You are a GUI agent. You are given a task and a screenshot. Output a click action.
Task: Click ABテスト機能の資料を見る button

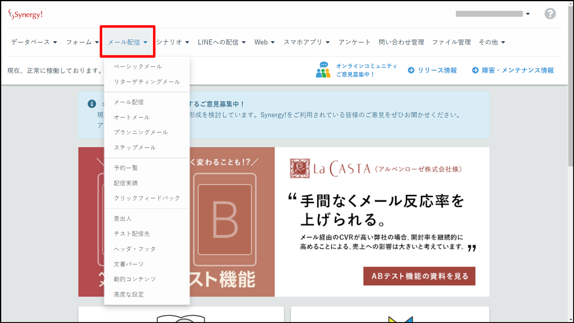[x=419, y=276]
